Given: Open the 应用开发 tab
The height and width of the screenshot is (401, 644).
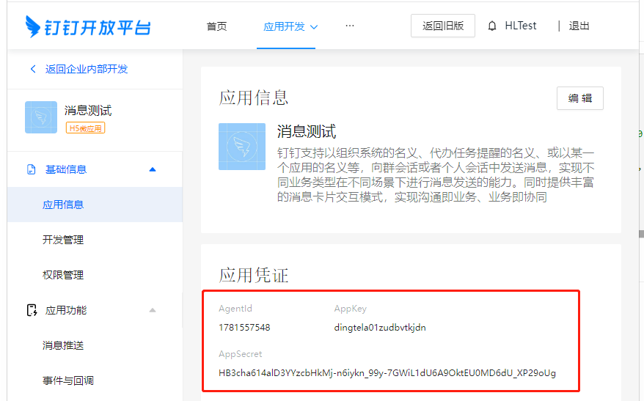Looking at the screenshot, I should pyautogui.click(x=284, y=26).
